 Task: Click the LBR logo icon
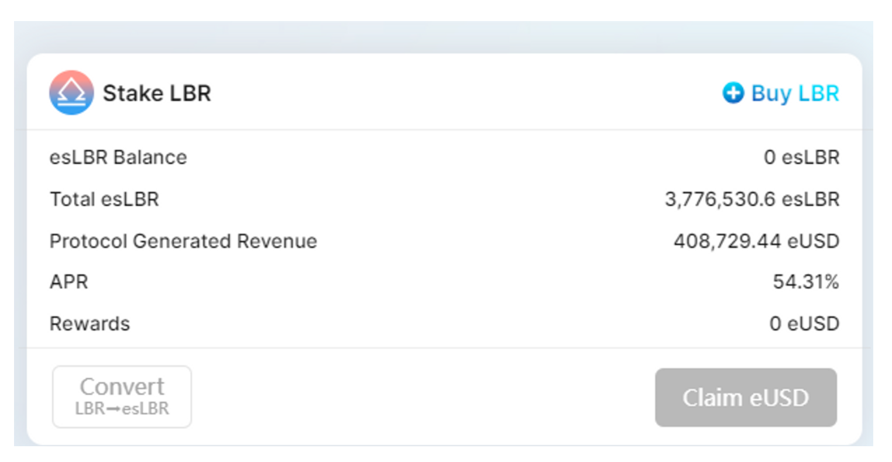click(x=71, y=92)
